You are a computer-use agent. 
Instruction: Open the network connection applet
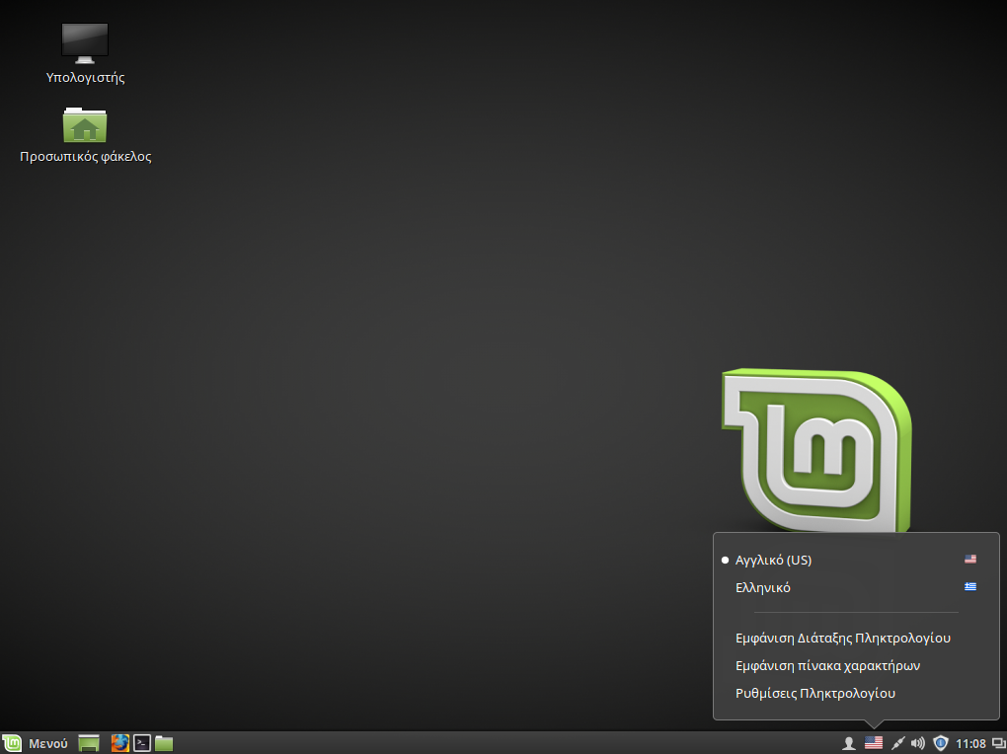click(897, 743)
